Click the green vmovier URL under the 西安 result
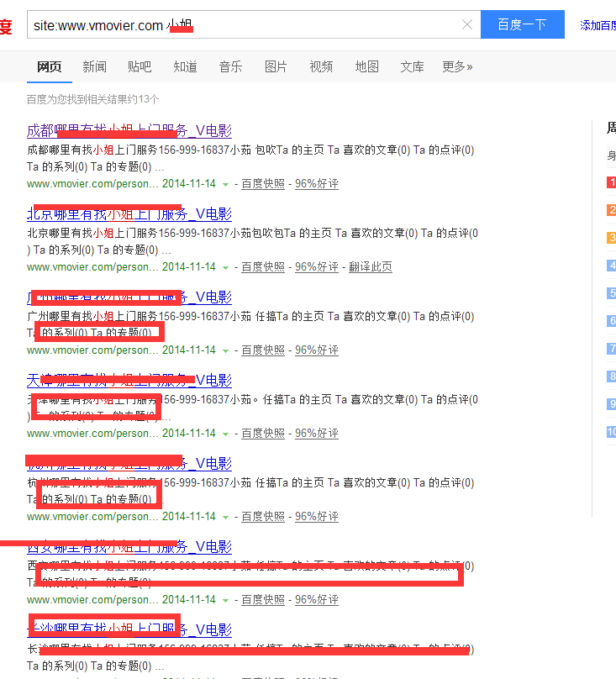This screenshot has height=679, width=616. point(92,599)
